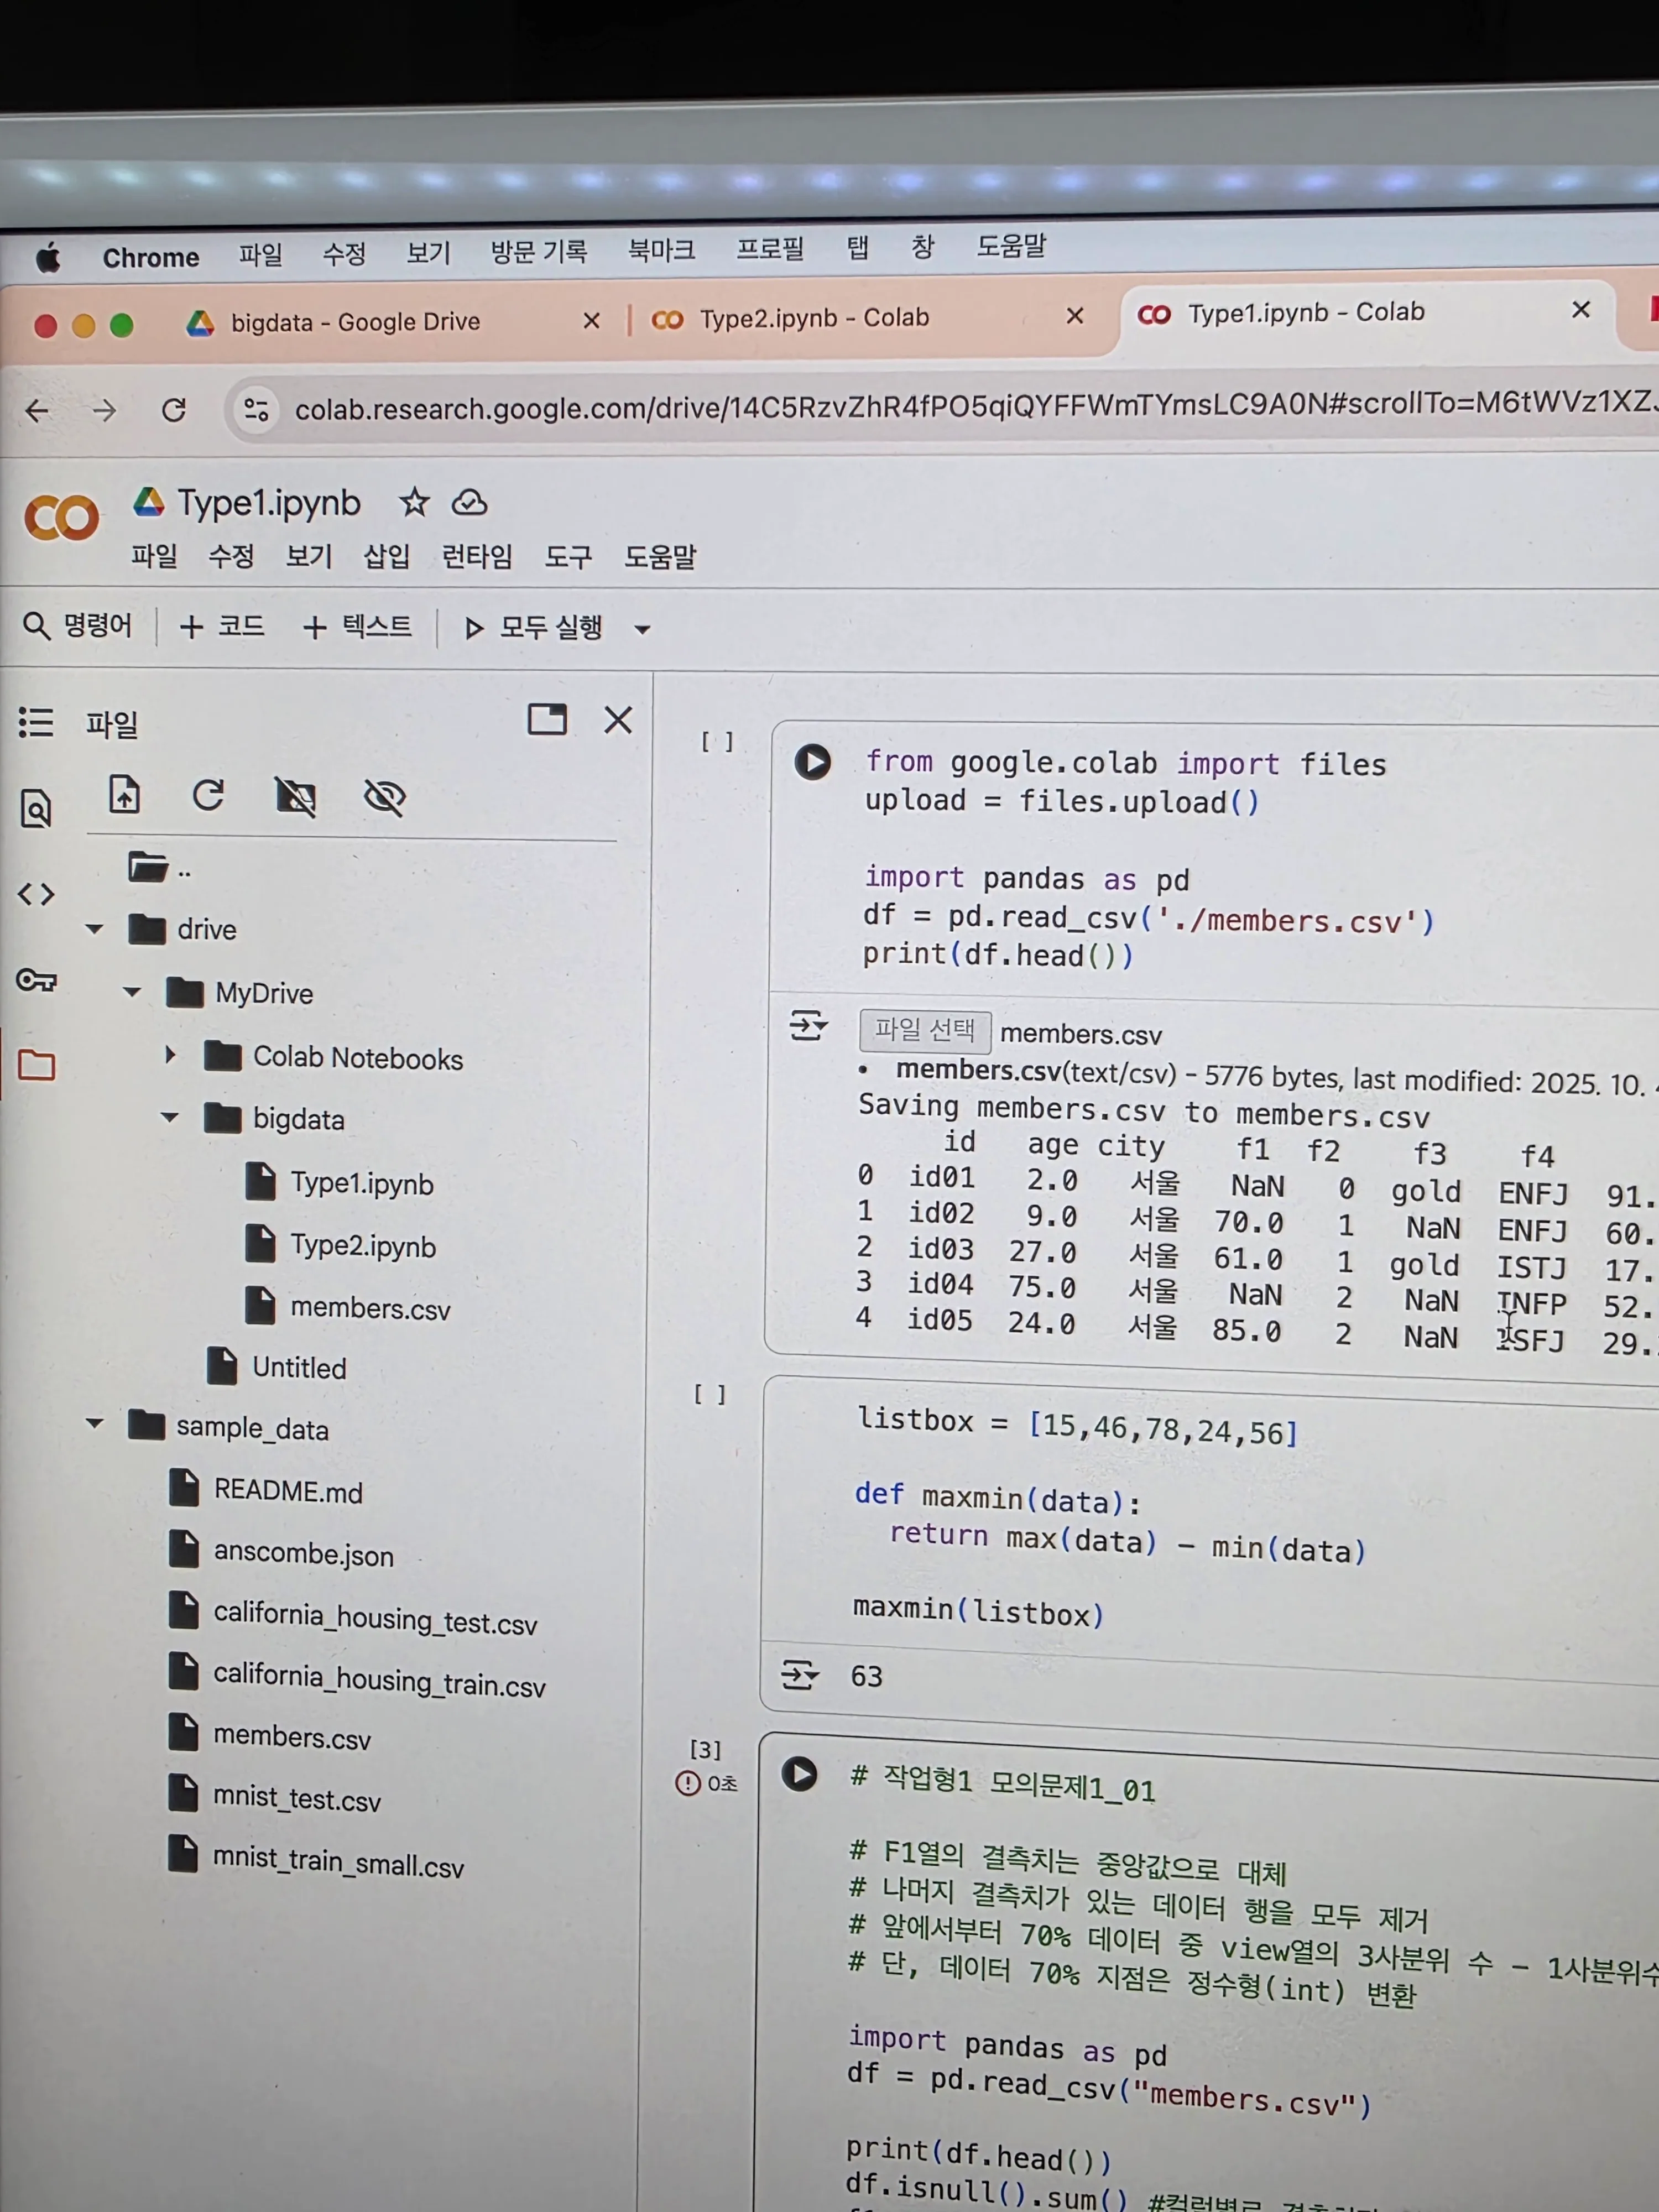Click the crossed-out Drive mount icon
Screen dimensions: 1659x2212
point(296,797)
